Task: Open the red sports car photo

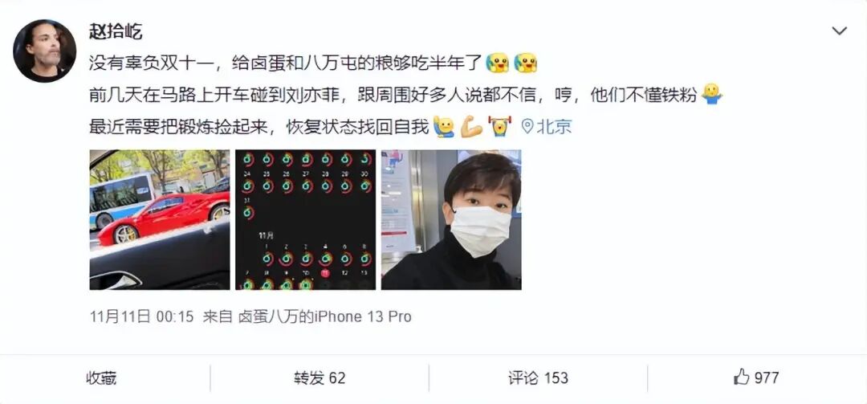Action: coord(159,220)
